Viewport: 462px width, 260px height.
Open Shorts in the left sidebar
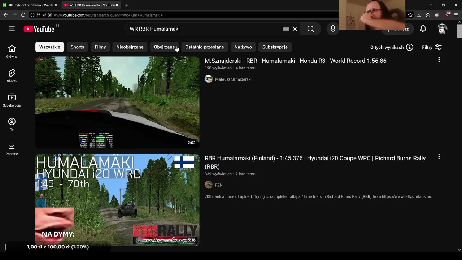[12, 76]
